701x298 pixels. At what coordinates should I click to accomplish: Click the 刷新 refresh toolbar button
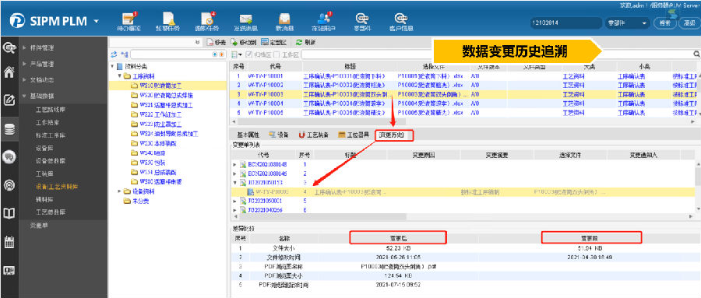pos(306,43)
